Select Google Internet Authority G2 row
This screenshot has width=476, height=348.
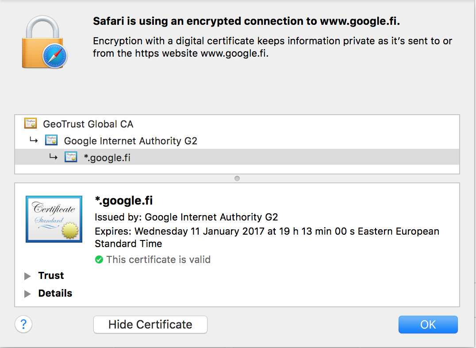130,141
